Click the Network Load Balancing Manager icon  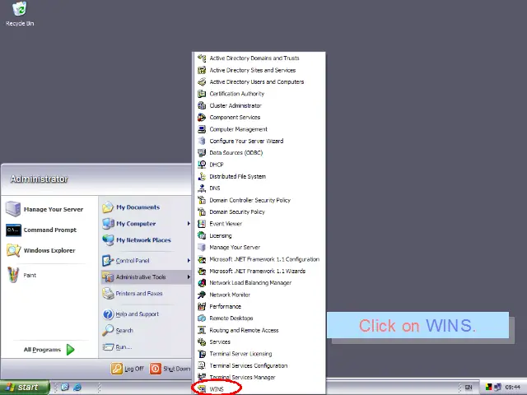202,283
